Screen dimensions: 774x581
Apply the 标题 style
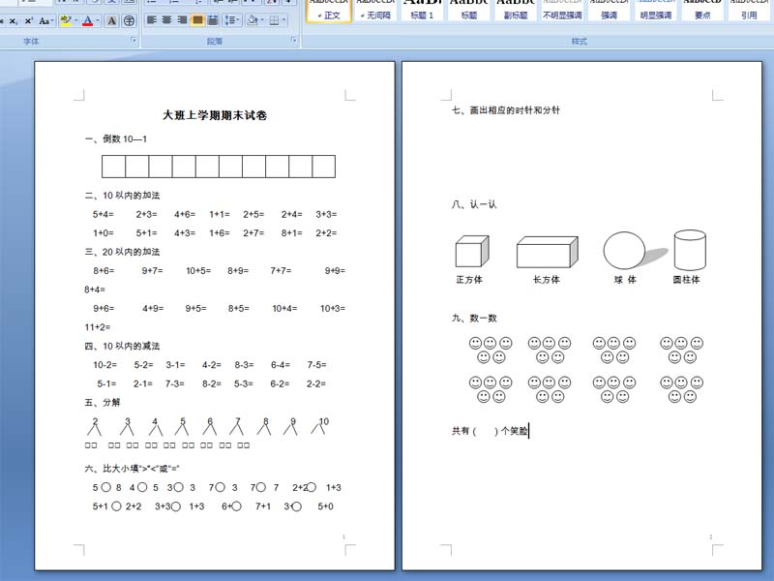pos(469,11)
